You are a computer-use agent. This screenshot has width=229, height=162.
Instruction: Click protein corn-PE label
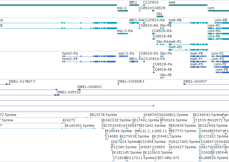click(220, 64)
